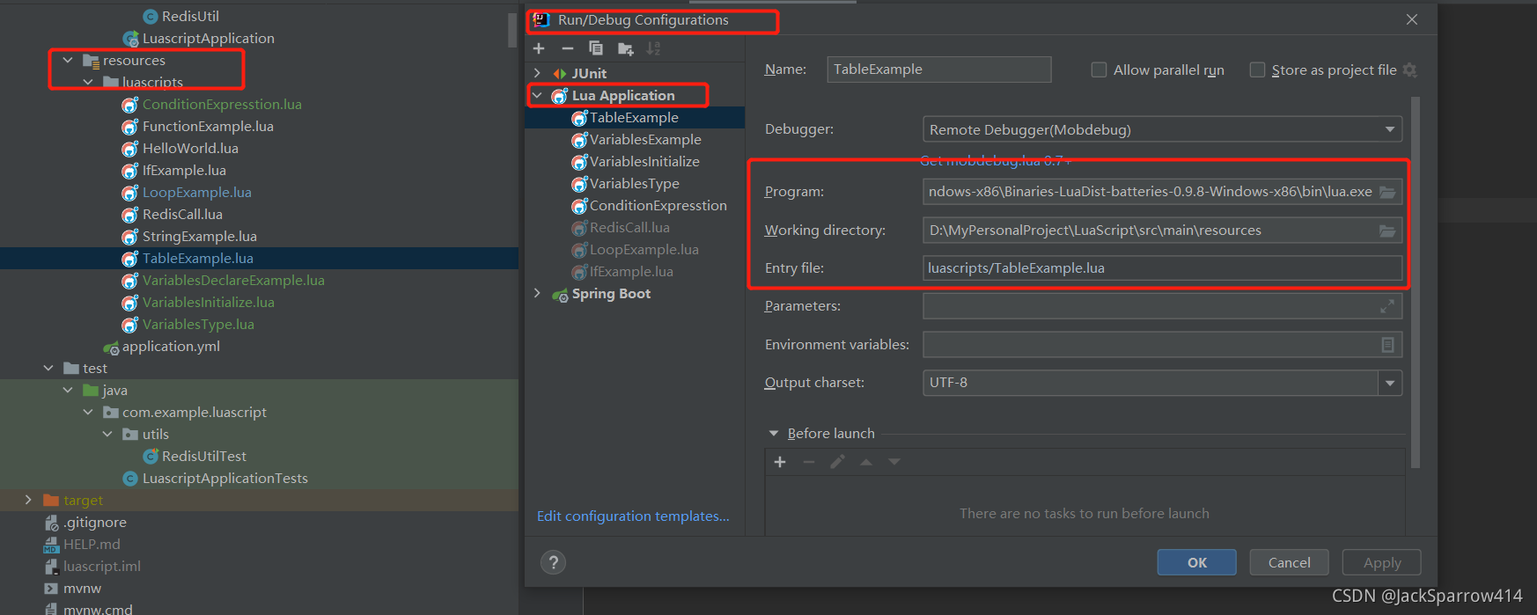
Task: Add a before launch task
Action: (x=780, y=462)
